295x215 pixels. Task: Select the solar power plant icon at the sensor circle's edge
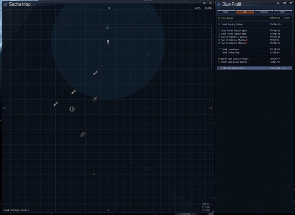click(x=95, y=99)
